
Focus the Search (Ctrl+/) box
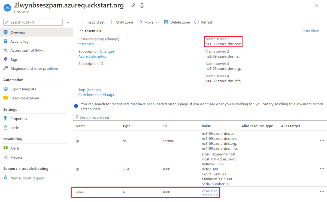tap(33, 22)
